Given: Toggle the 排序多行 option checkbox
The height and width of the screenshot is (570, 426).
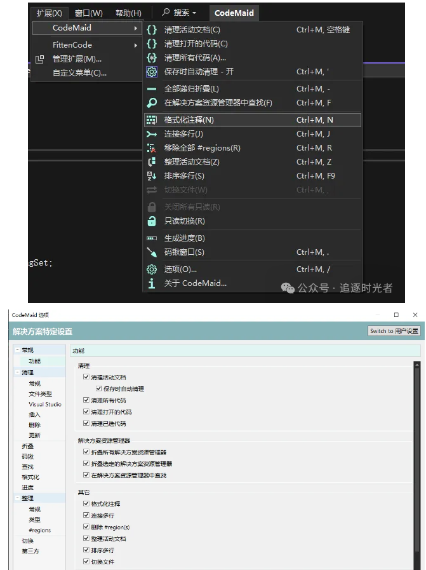Looking at the screenshot, I should tap(86, 550).
